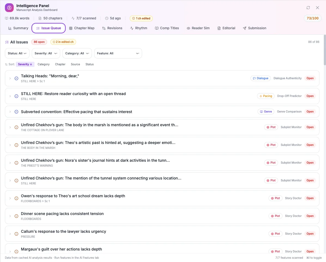Viewport: 326px width, 262px height.
Task: Click the Intelligence Panel brain logo icon
Action: pos(9,8)
